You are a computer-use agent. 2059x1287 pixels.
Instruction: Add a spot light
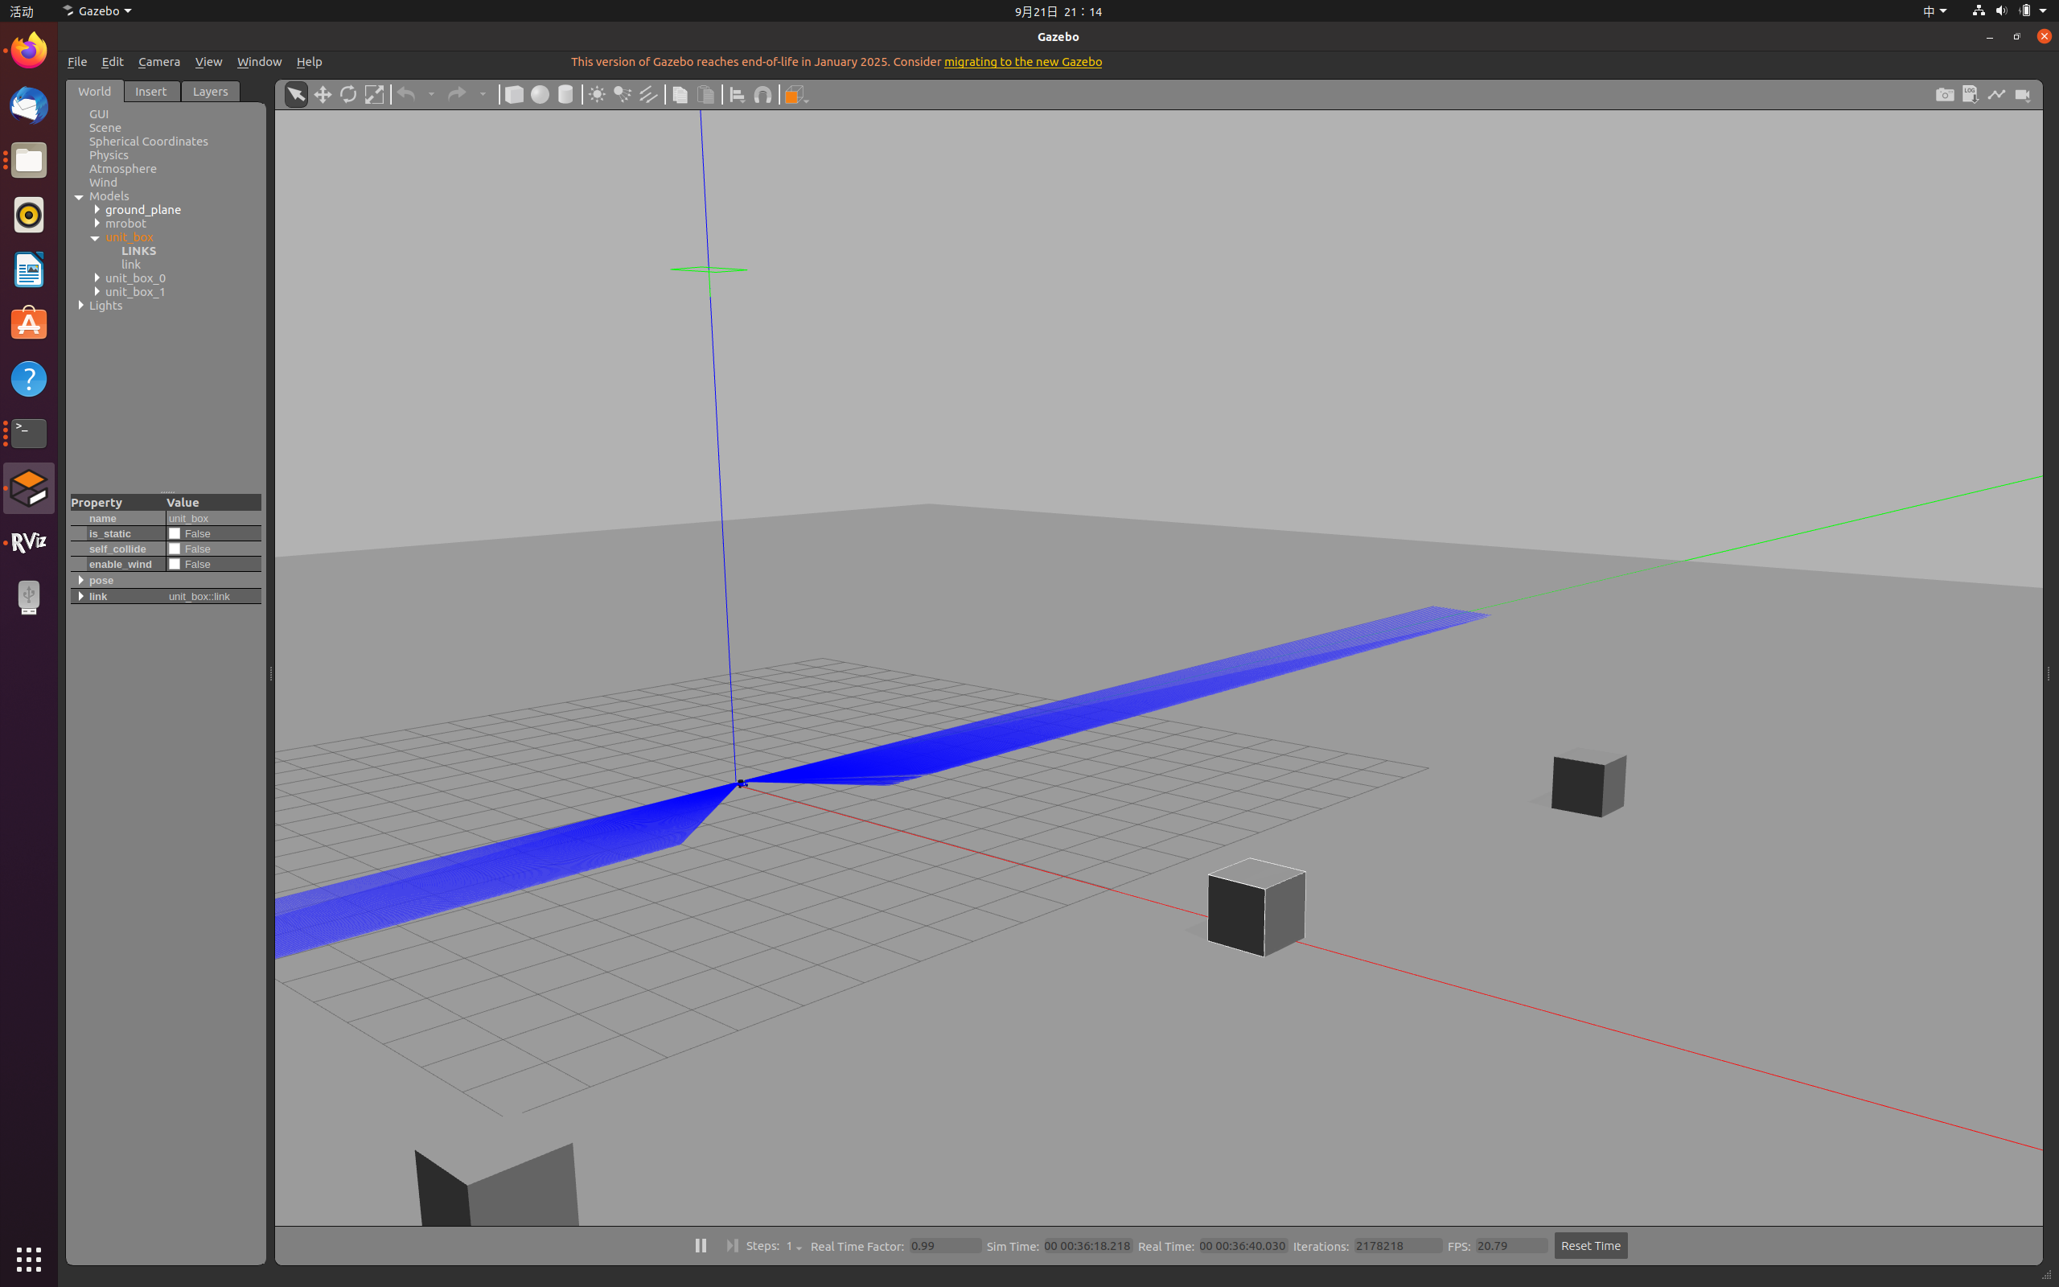(x=623, y=94)
